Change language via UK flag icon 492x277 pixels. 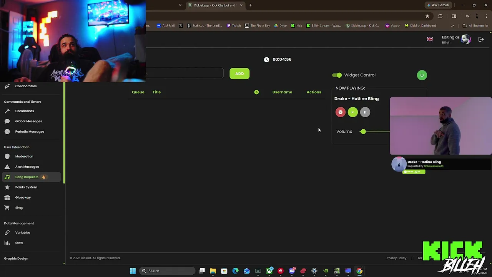(x=430, y=39)
